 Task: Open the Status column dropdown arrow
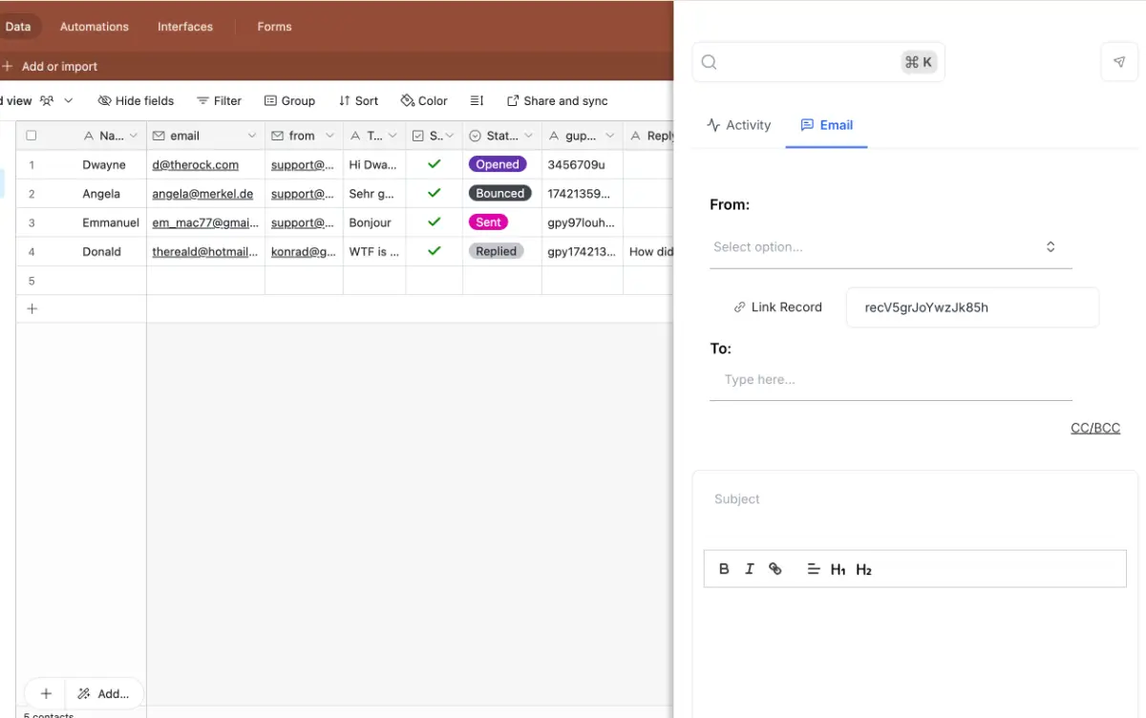pos(528,135)
